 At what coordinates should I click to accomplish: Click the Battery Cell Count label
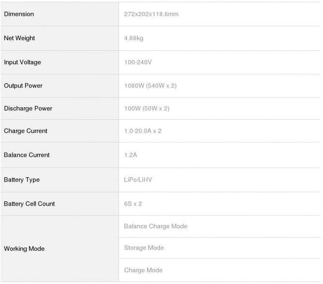click(x=29, y=204)
